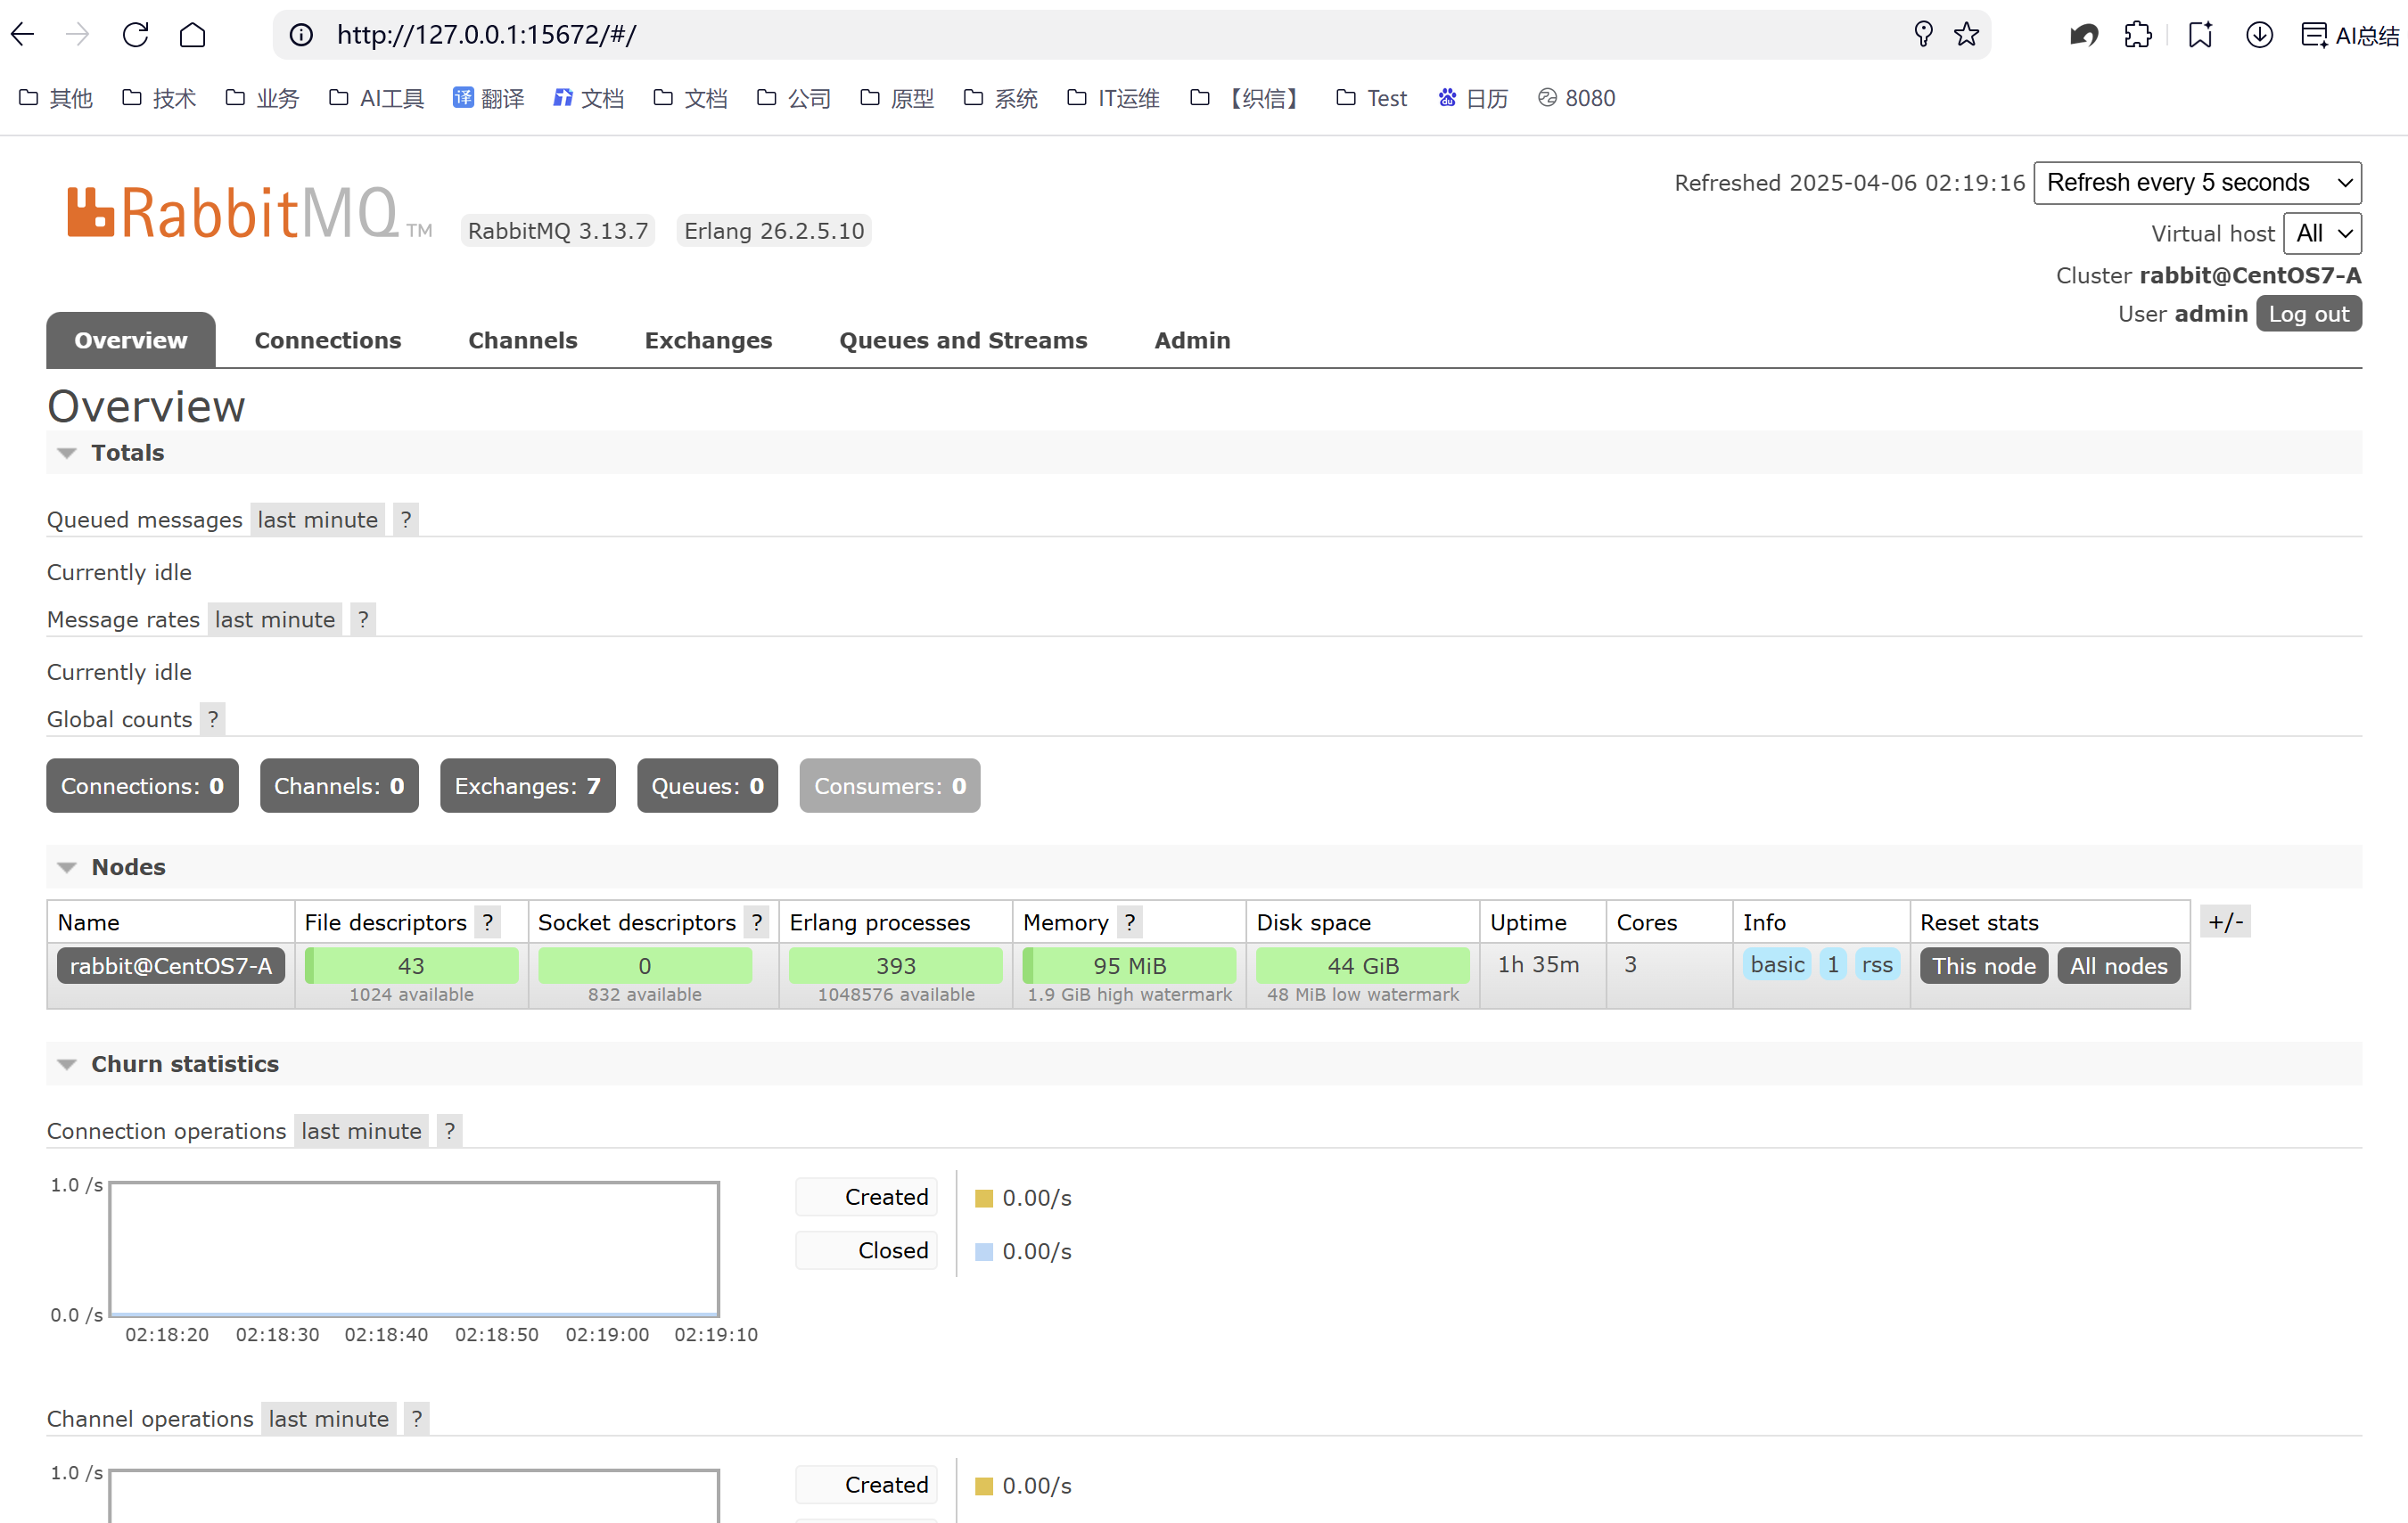Viewport: 2408px width, 1523px height.
Task: Click the lightbulb icon in address bar
Action: click(x=1922, y=35)
